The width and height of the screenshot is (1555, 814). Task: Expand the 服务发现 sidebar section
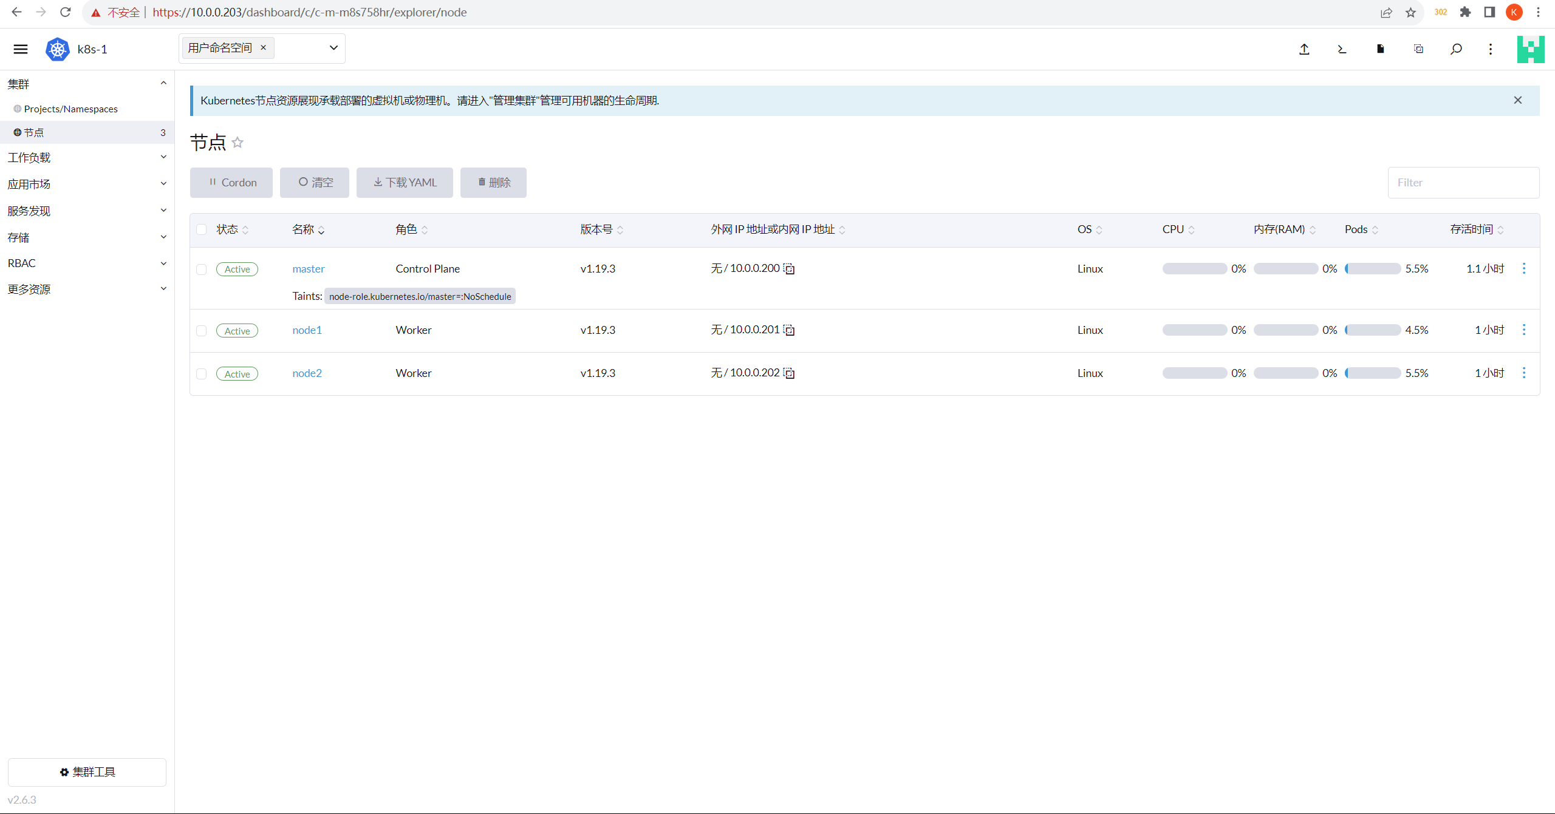[163, 211]
